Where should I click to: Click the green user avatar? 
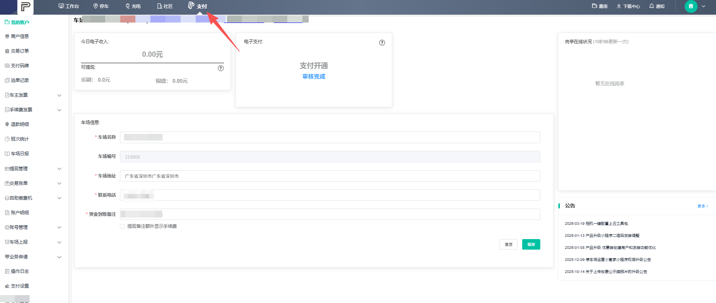[691, 6]
